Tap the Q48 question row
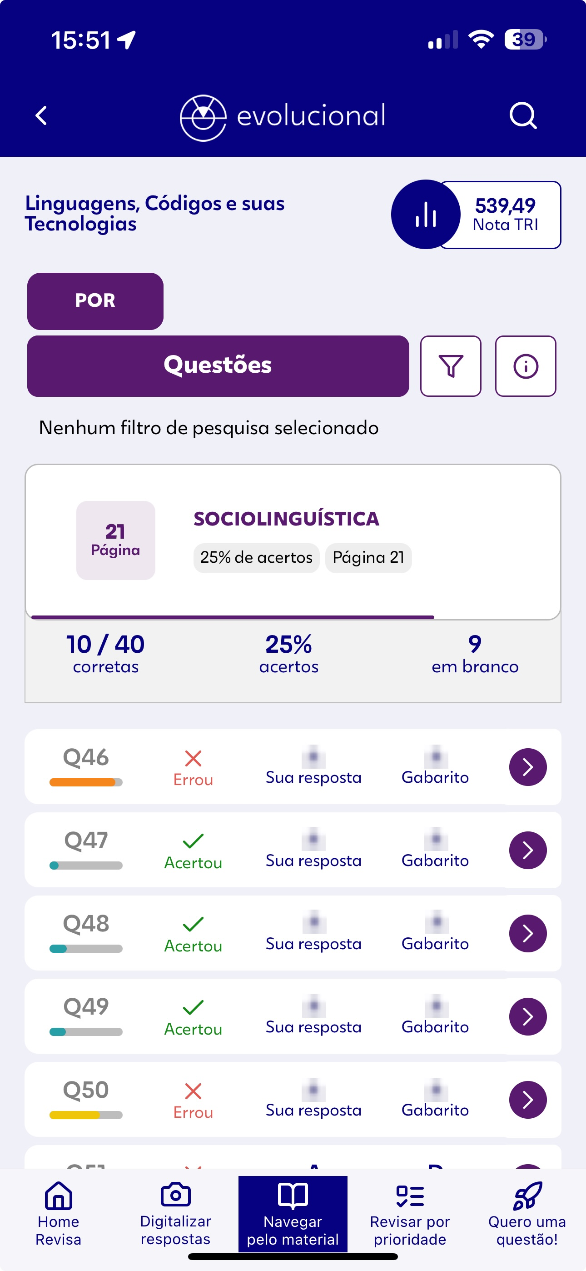Viewport: 586px width, 1271px height. pyautogui.click(x=293, y=934)
